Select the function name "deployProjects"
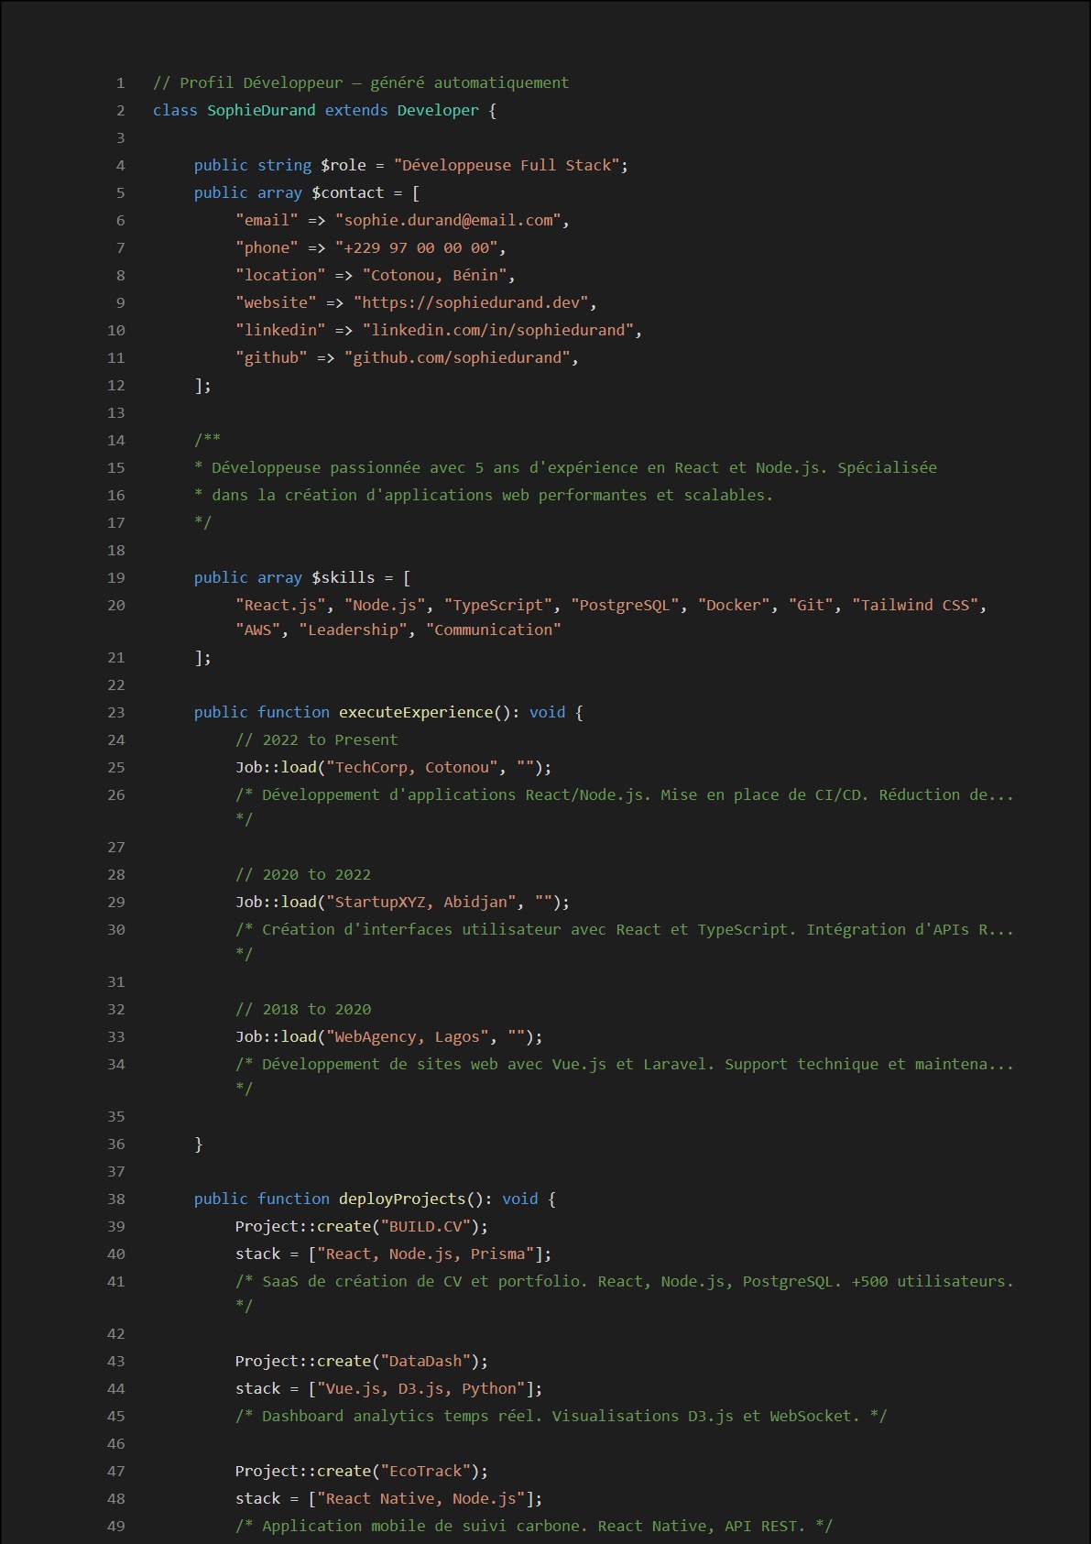The height and width of the screenshot is (1544, 1091). click(403, 1199)
